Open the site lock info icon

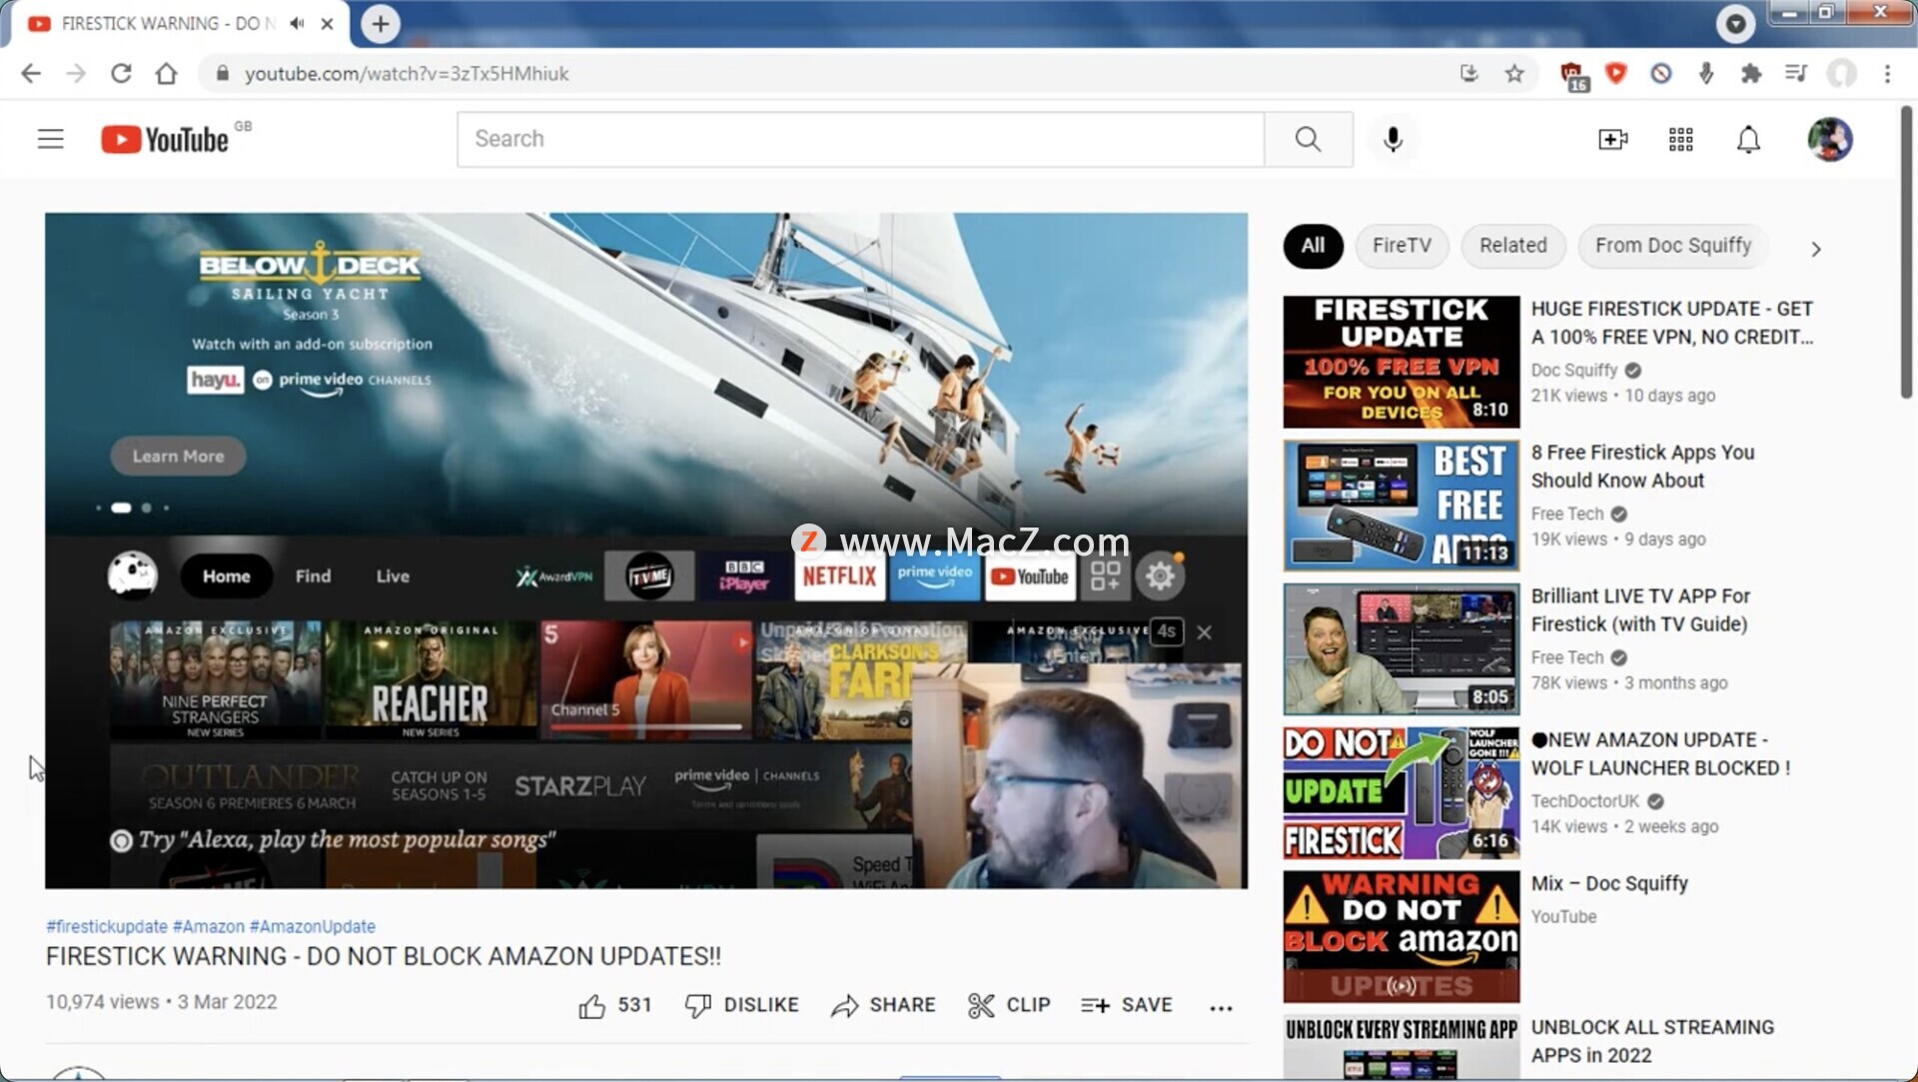pos(223,74)
